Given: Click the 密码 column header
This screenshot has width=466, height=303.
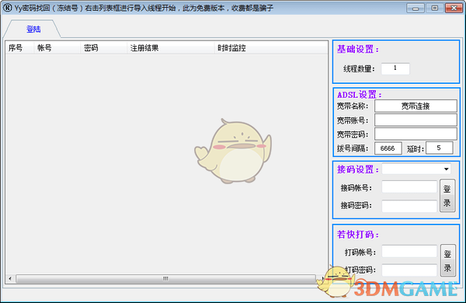Looking at the screenshot, I should pos(104,48).
